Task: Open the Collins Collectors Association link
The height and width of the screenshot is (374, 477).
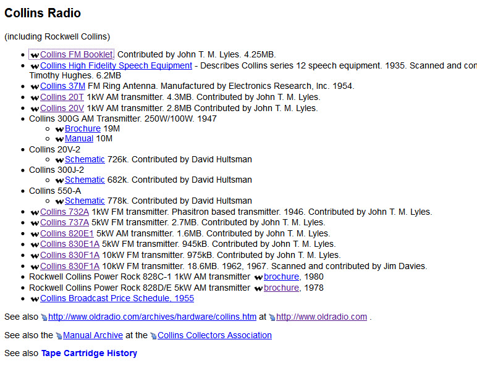Action: click(x=214, y=335)
